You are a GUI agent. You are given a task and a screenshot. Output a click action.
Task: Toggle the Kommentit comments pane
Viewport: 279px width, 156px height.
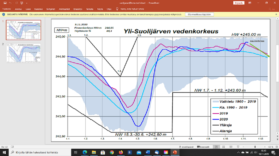pos(203,147)
